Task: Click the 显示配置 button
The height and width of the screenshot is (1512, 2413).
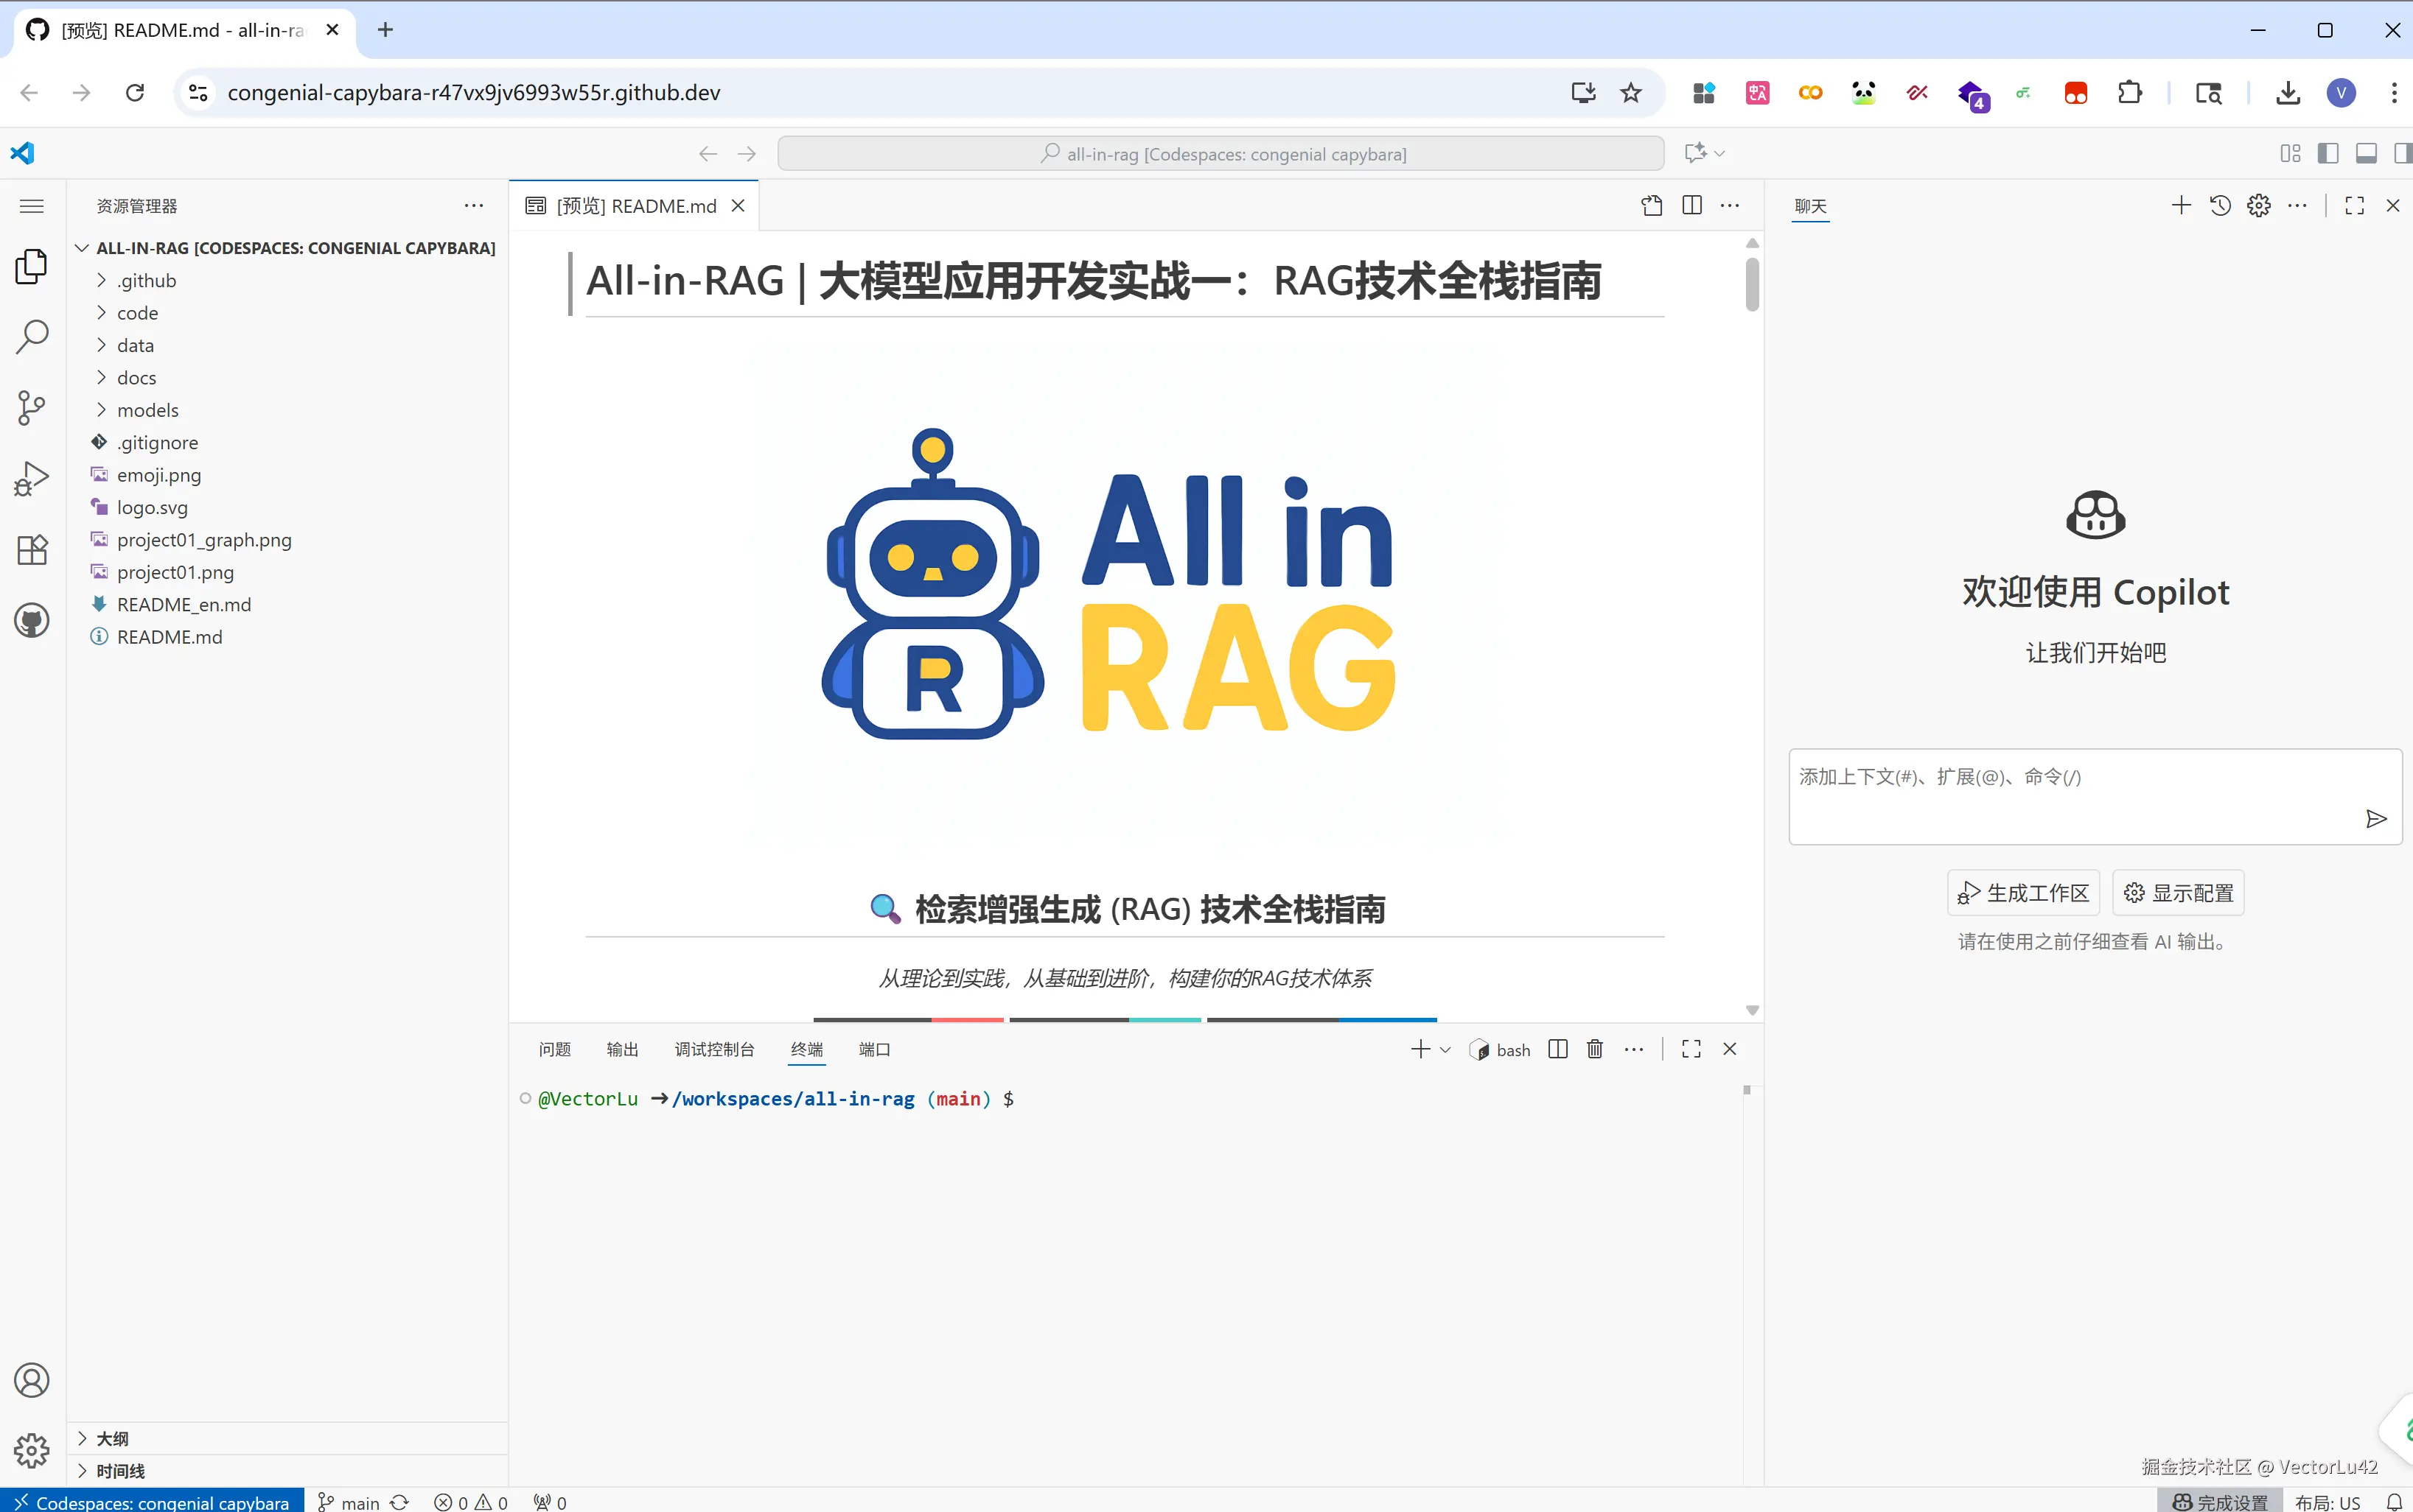Action: point(2177,892)
